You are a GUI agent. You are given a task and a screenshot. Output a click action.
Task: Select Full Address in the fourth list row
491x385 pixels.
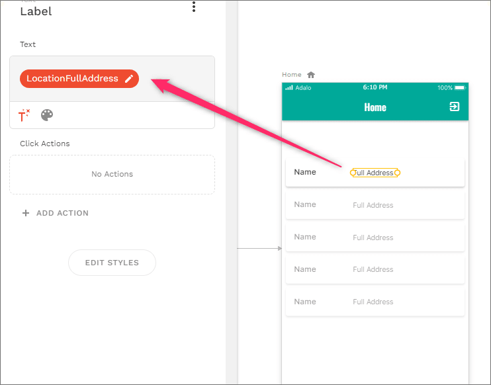tap(373, 269)
